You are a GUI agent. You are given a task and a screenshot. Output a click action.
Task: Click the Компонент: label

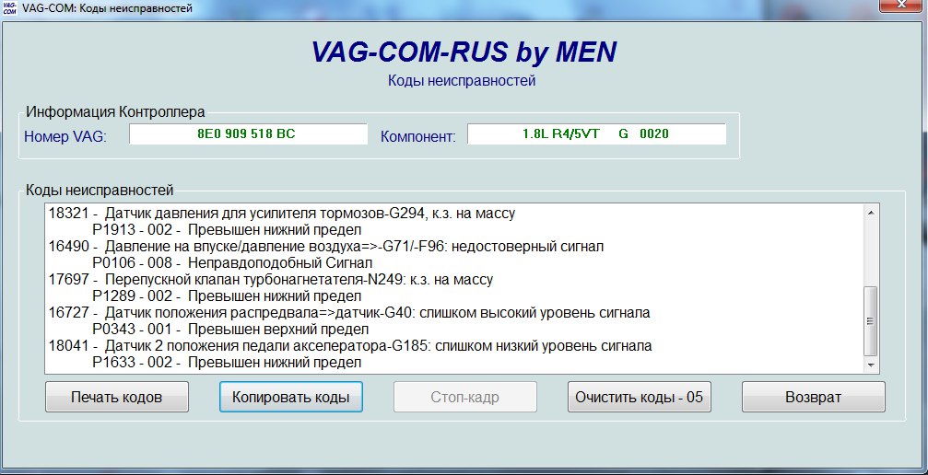coord(418,136)
